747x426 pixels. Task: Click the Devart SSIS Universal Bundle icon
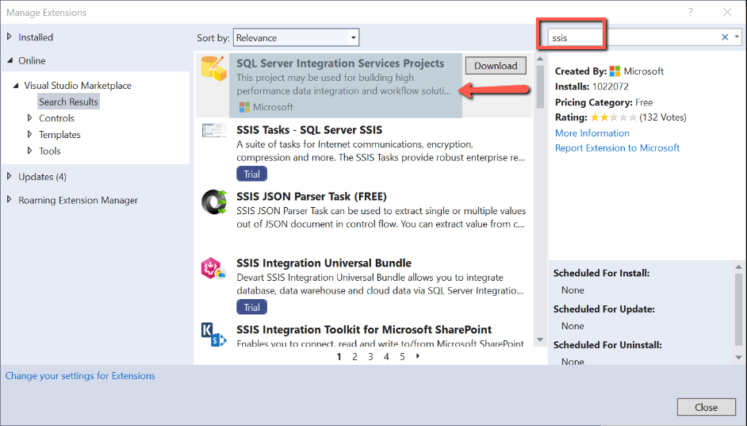[x=214, y=270]
